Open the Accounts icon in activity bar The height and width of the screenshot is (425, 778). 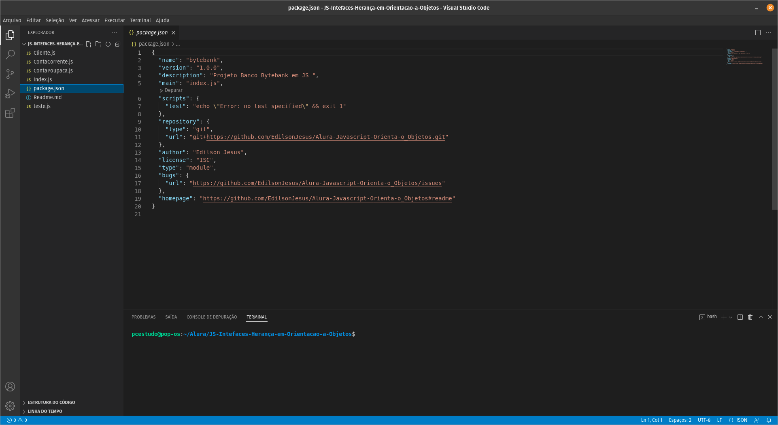click(10, 387)
